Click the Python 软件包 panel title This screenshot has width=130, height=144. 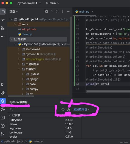(18, 102)
